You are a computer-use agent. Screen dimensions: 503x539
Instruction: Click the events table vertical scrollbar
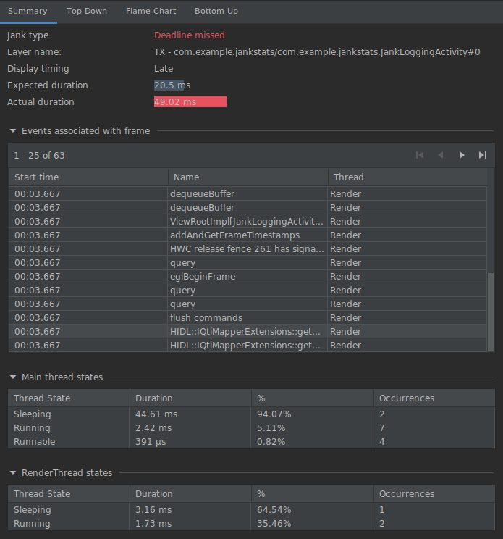pyautogui.click(x=491, y=312)
